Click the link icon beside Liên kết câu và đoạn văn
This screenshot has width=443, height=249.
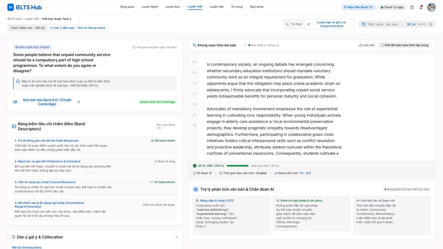[x=358, y=201]
